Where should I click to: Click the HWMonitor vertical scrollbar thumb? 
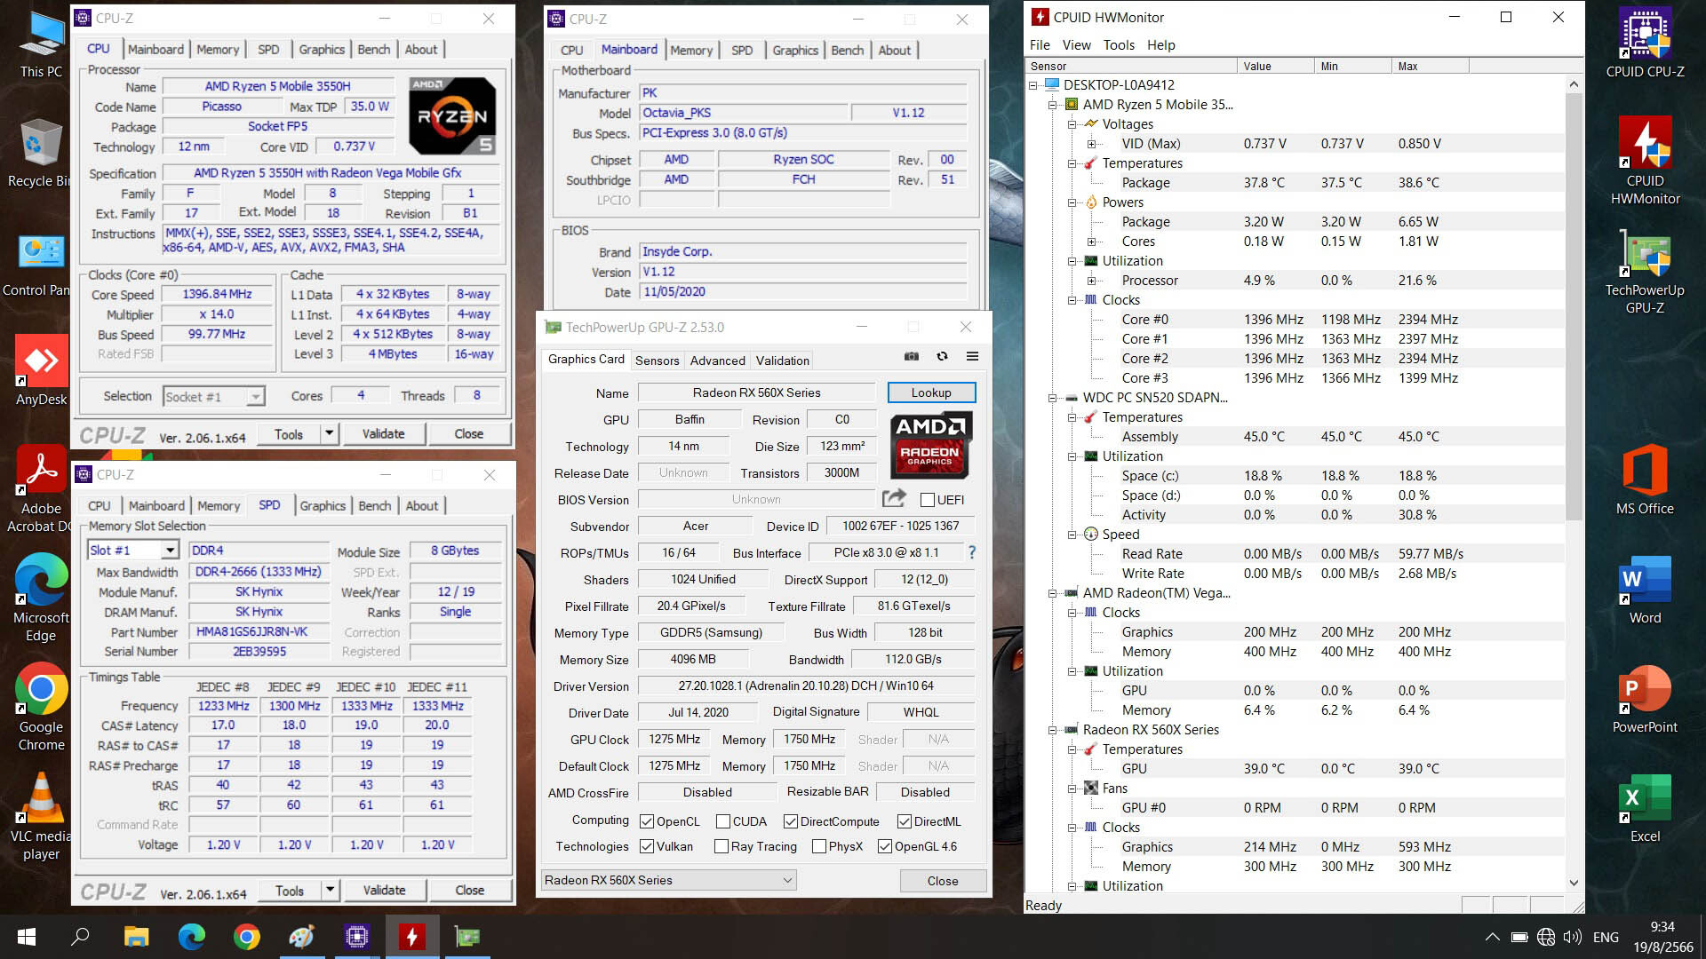1574,306
